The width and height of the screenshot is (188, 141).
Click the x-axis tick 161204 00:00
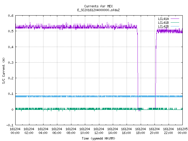pyautogui.click(x=15, y=131)
